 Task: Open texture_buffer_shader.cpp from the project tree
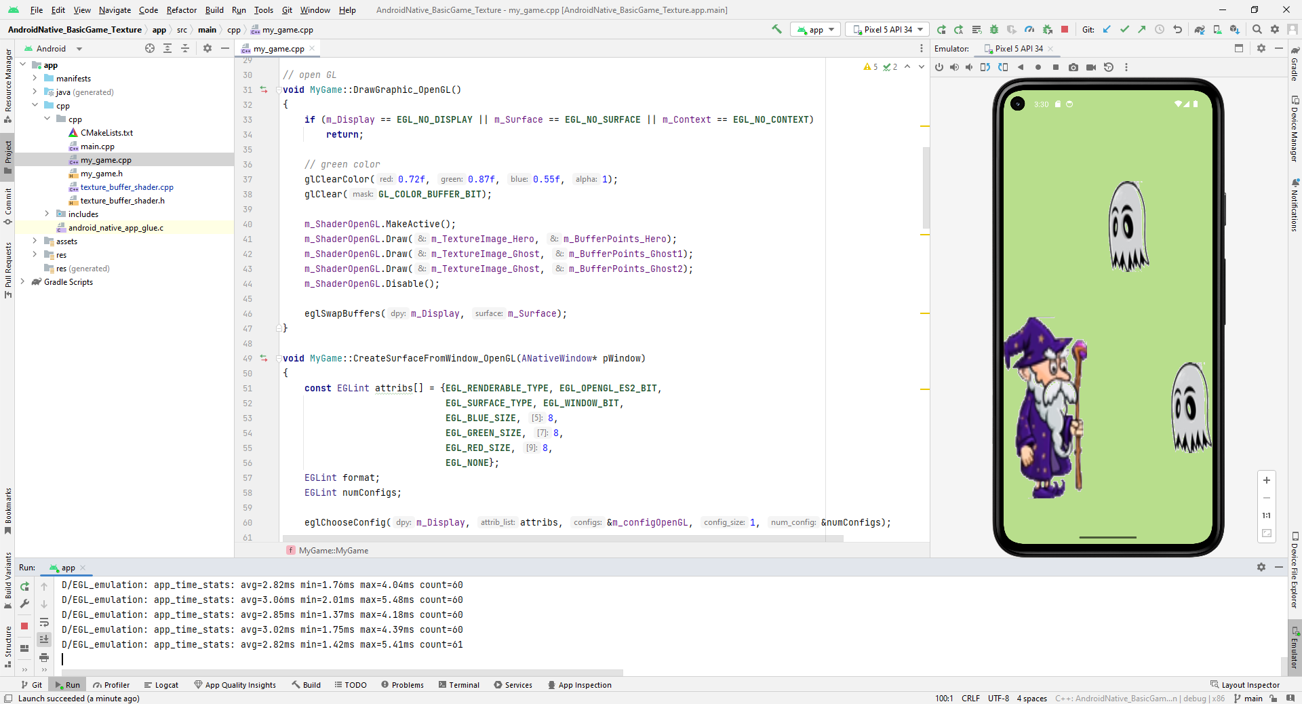pos(126,187)
